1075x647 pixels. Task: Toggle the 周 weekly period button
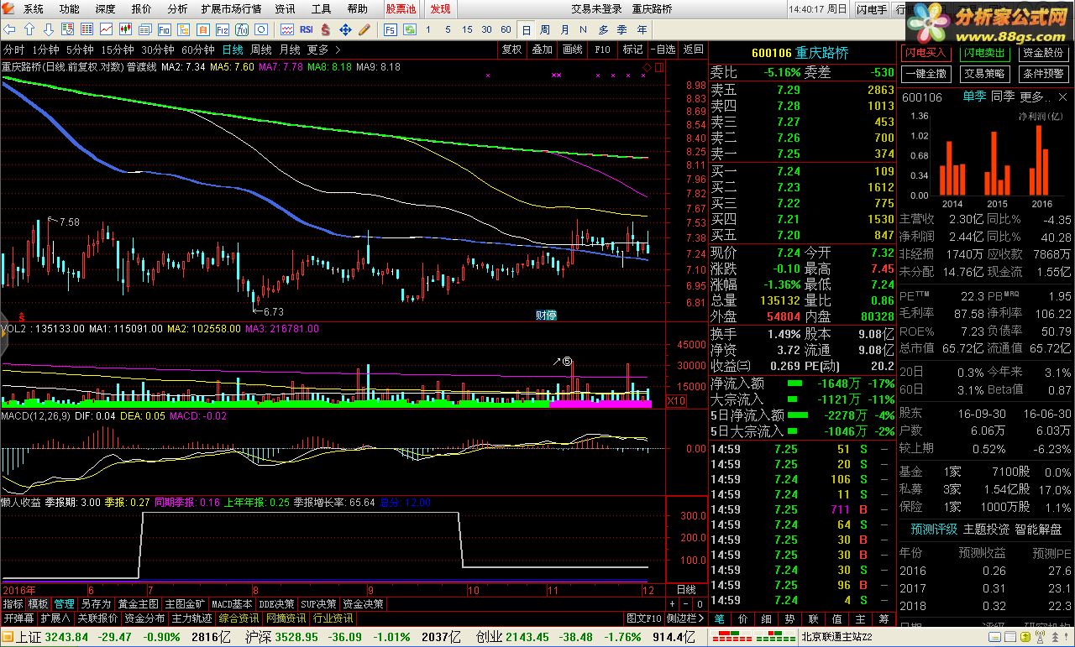tap(545, 29)
